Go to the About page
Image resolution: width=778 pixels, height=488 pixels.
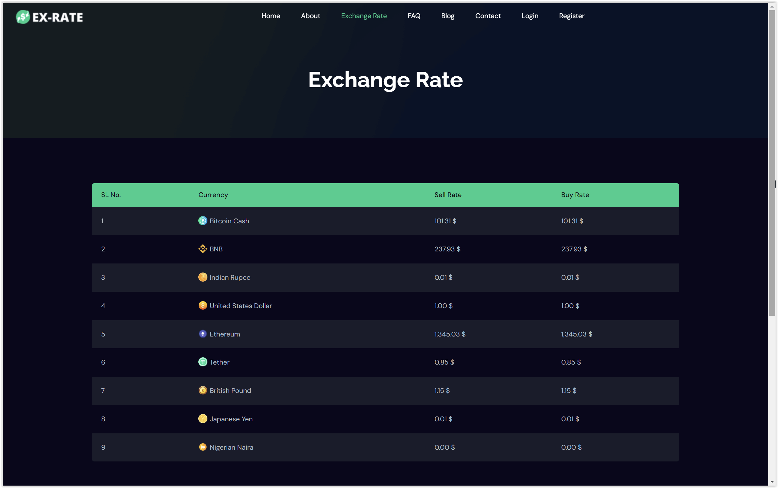coord(310,16)
